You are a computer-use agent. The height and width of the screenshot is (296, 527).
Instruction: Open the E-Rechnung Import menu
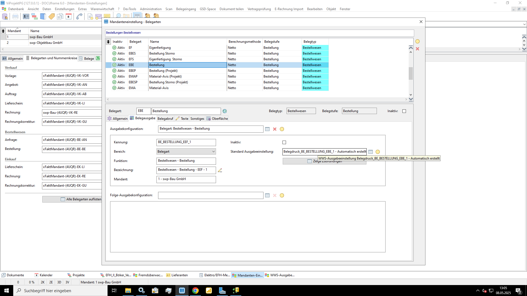coord(289,9)
